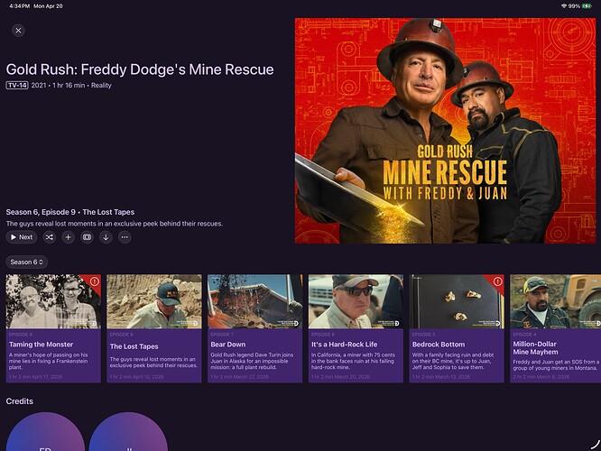The width and height of the screenshot is (601, 451).
Task: Select It's a Hard-Rock Life title
Action: (x=344, y=345)
